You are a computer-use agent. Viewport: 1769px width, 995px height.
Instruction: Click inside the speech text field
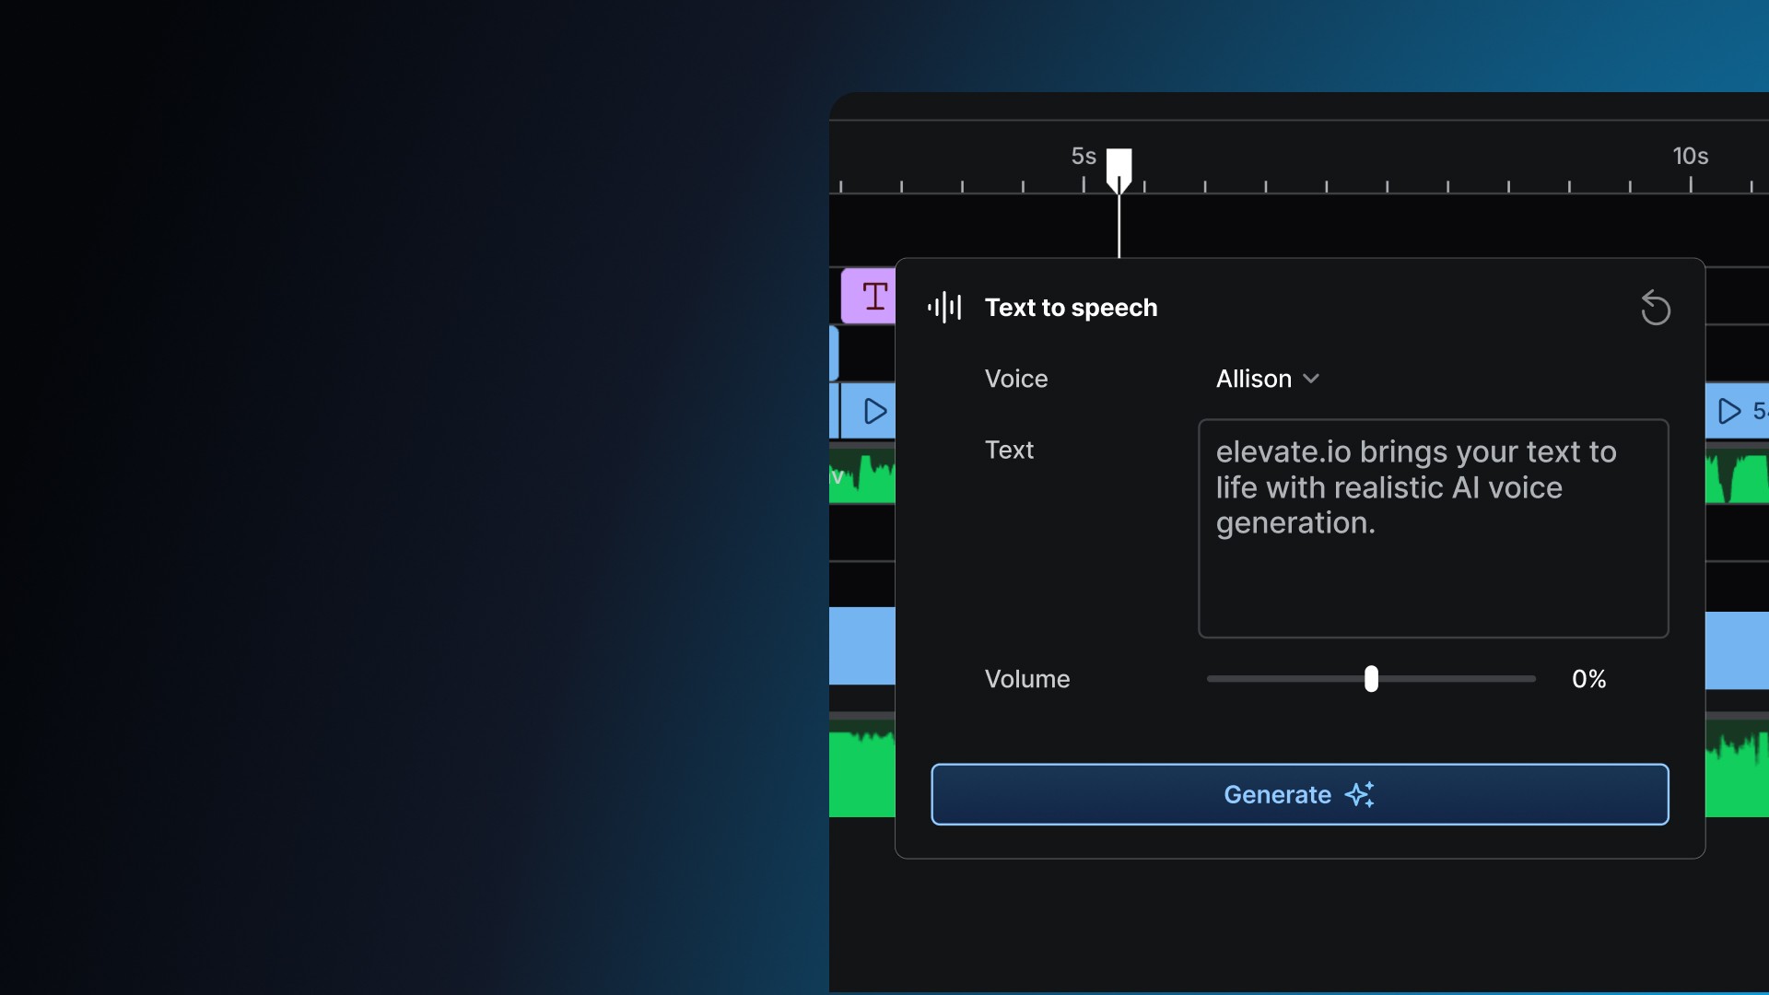pyautogui.click(x=1433, y=528)
